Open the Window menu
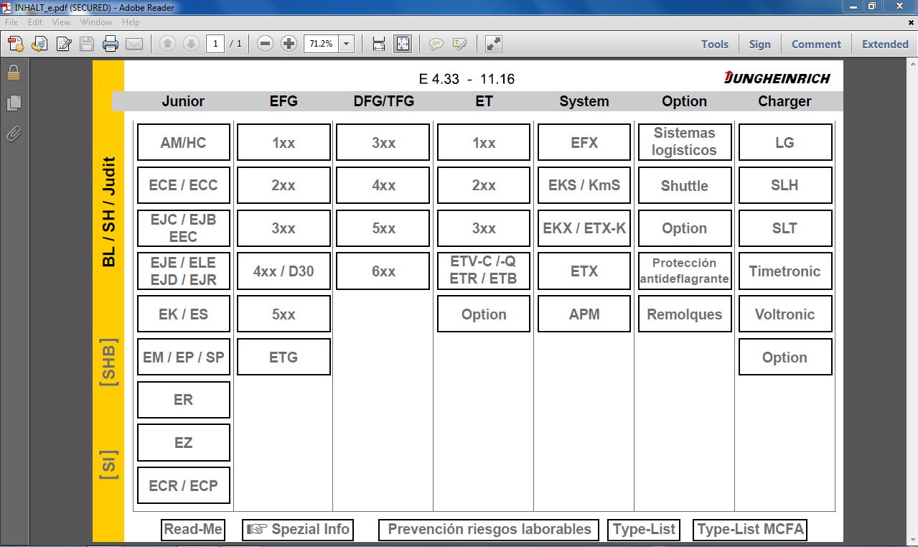This screenshot has width=918, height=547. [x=96, y=22]
